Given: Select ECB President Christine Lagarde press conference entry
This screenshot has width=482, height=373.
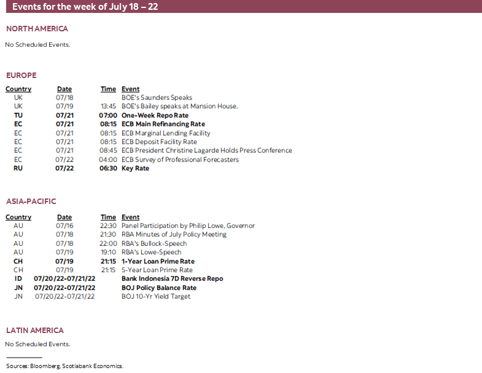Looking at the screenshot, I should (206, 151).
